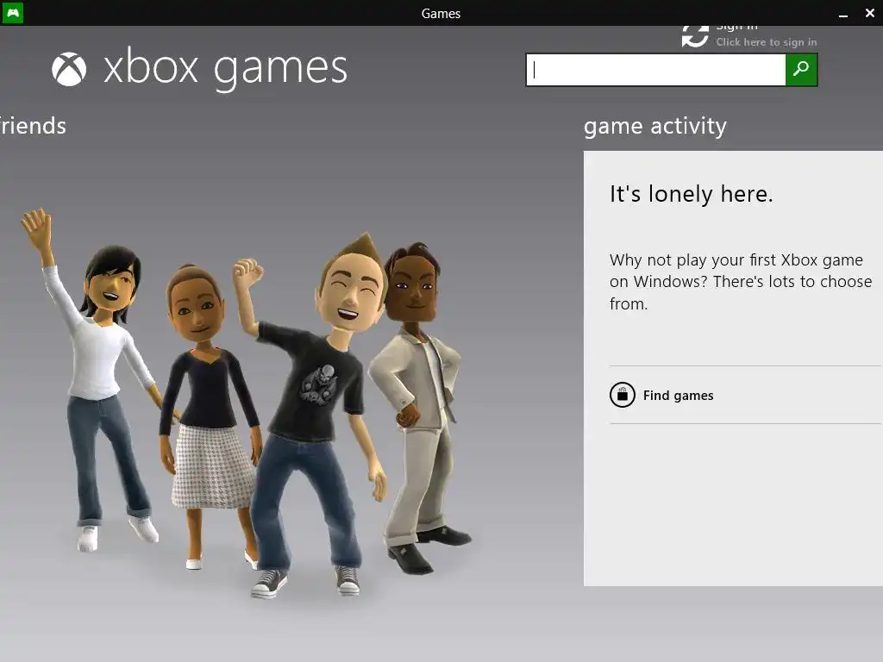Click the Xbox sphere logo
Viewport: 883px width, 662px height.
pos(69,69)
